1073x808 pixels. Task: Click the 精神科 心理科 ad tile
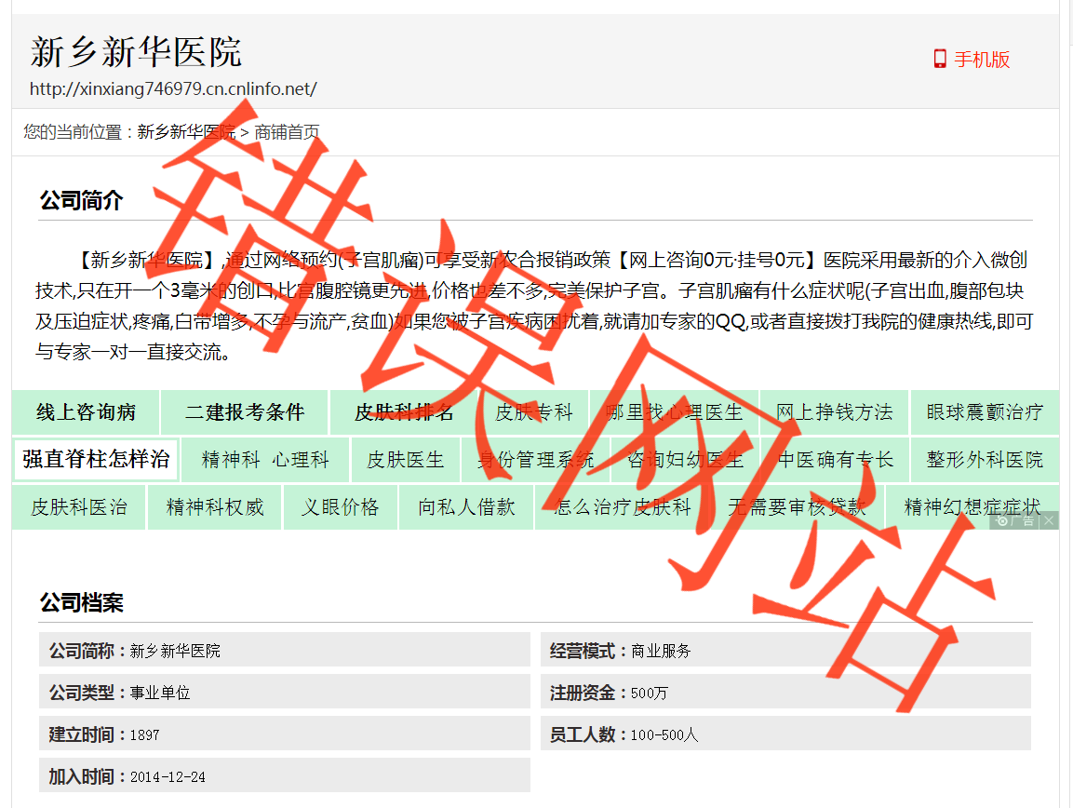[x=265, y=460]
